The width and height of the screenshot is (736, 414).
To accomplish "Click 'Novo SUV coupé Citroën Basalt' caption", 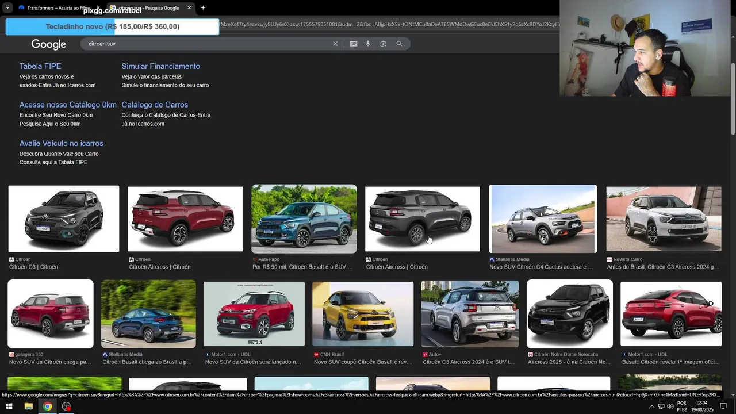I will point(362,362).
